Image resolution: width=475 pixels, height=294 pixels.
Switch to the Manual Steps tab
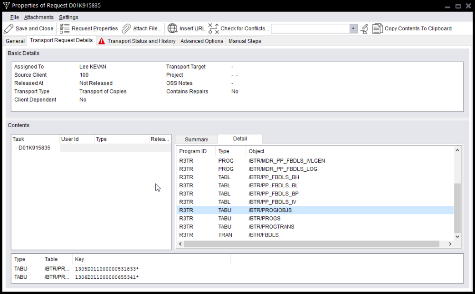tap(245, 41)
